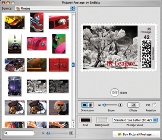Image resolution: width=162 pixels, height=140 pixels.
Task: Select the white hood ornament car thumbnail
Action: click(15, 44)
